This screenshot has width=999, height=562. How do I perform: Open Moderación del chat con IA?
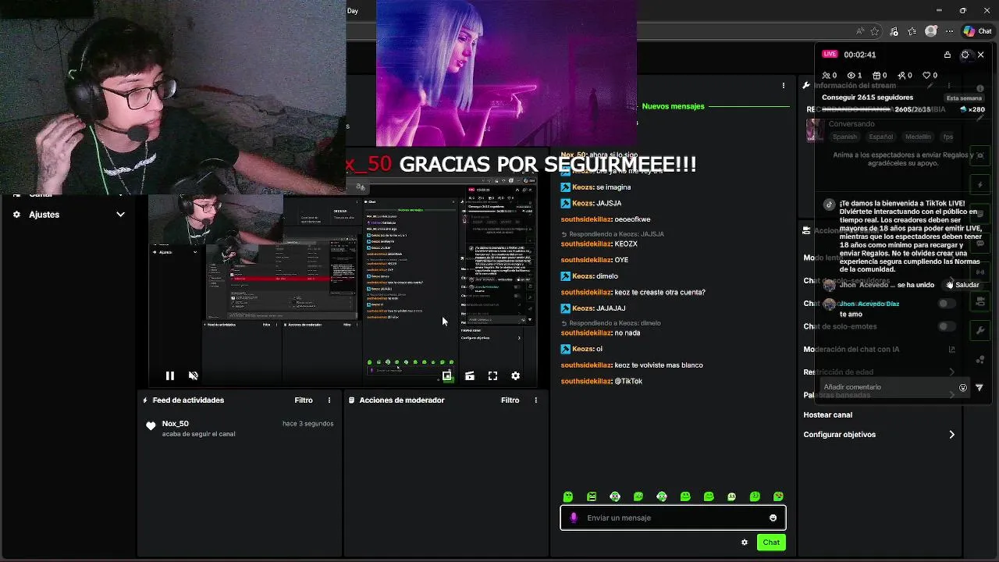click(x=880, y=349)
